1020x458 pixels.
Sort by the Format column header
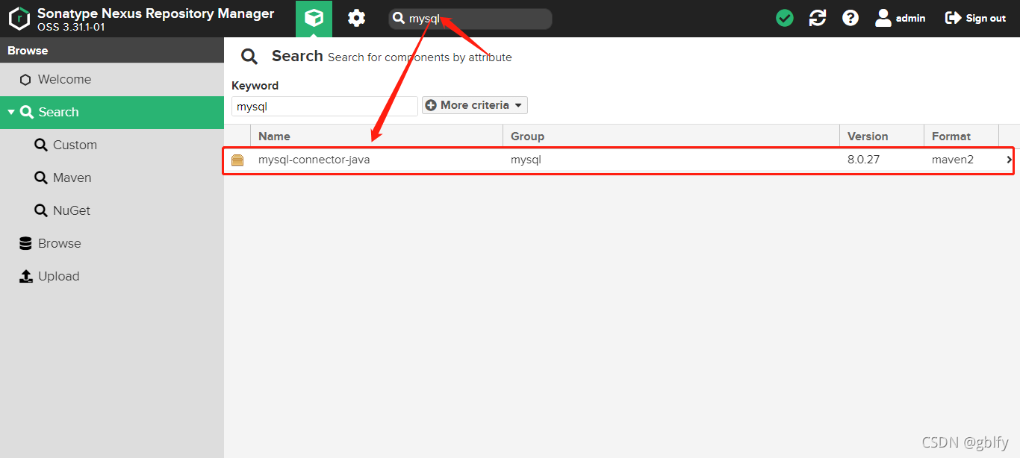coord(961,137)
